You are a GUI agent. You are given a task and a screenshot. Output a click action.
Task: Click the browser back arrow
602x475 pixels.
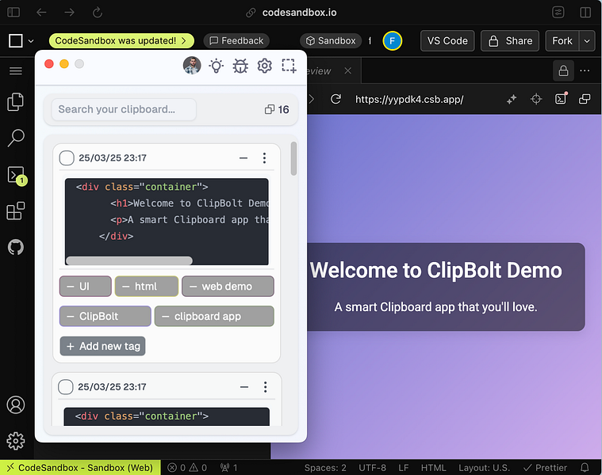41,13
